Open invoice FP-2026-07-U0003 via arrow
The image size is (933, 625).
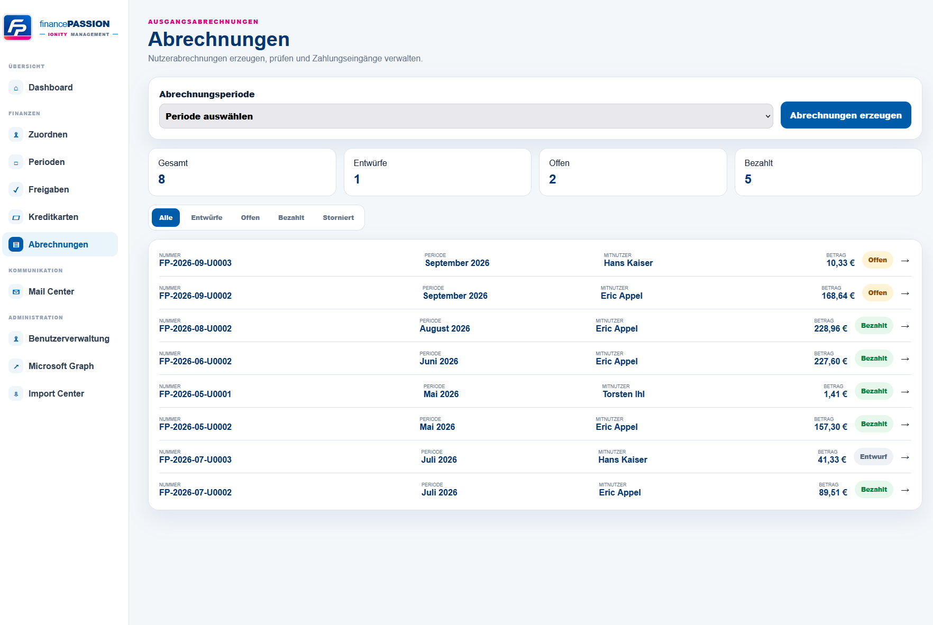tap(905, 457)
